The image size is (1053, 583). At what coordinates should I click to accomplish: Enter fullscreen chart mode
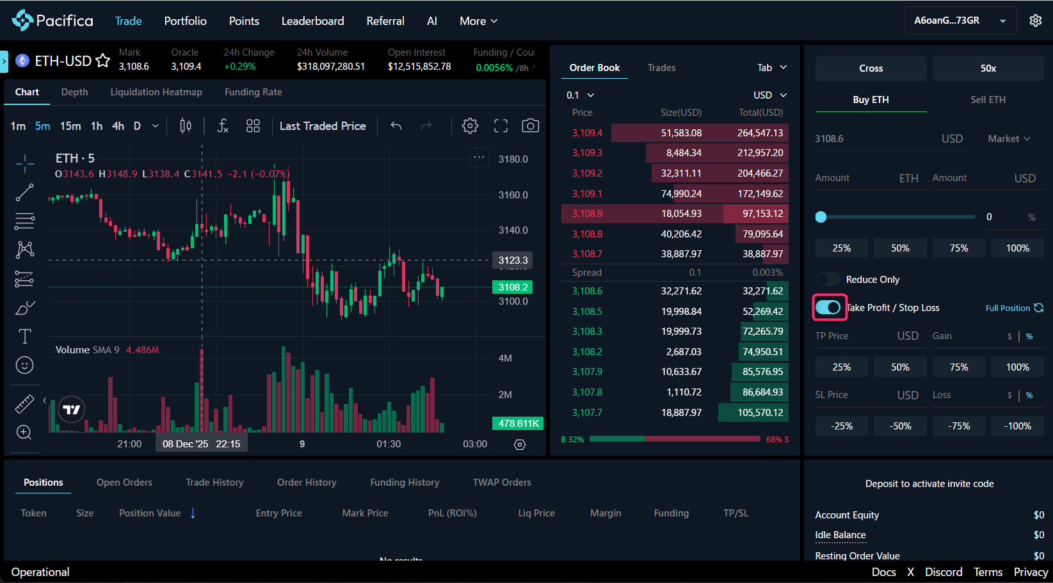tap(501, 126)
